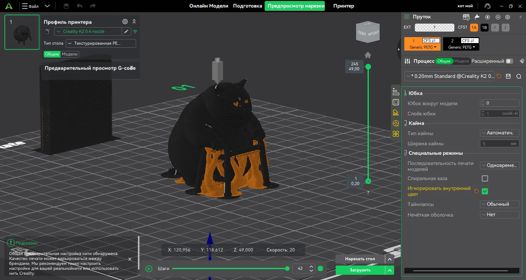The height and width of the screenshot is (280, 526).
Task: Click the Creality Print logo icon
Action: 9,6
